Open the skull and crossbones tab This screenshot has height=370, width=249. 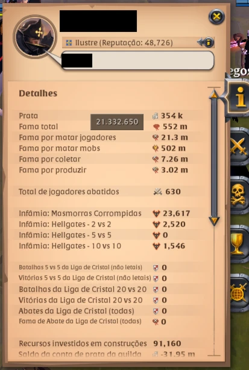click(239, 195)
